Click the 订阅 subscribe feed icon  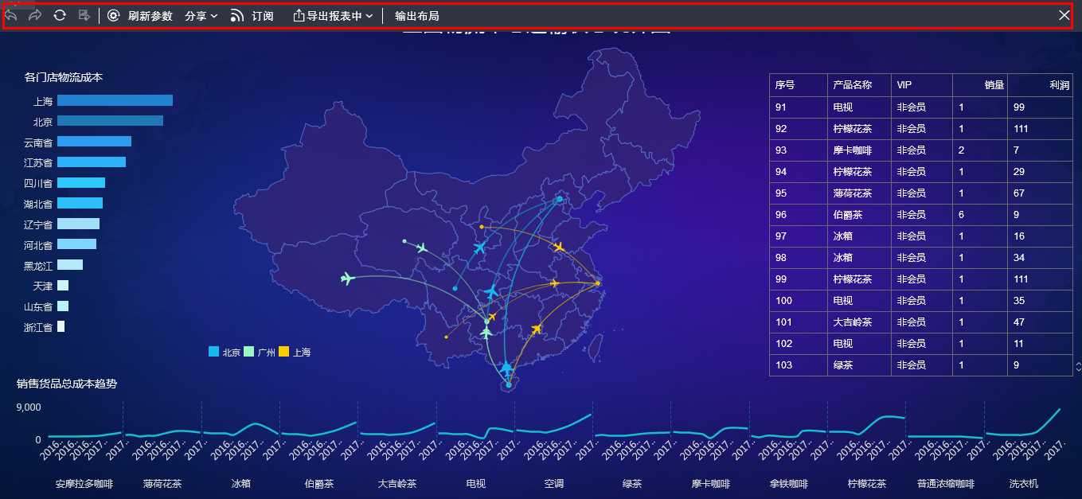click(x=237, y=15)
